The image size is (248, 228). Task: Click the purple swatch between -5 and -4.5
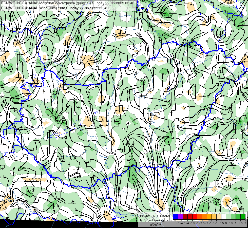(x=180, y=217)
